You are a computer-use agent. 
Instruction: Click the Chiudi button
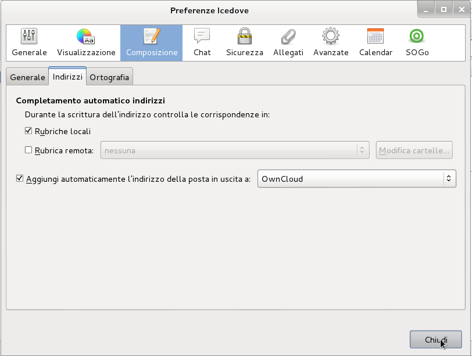[x=435, y=340]
